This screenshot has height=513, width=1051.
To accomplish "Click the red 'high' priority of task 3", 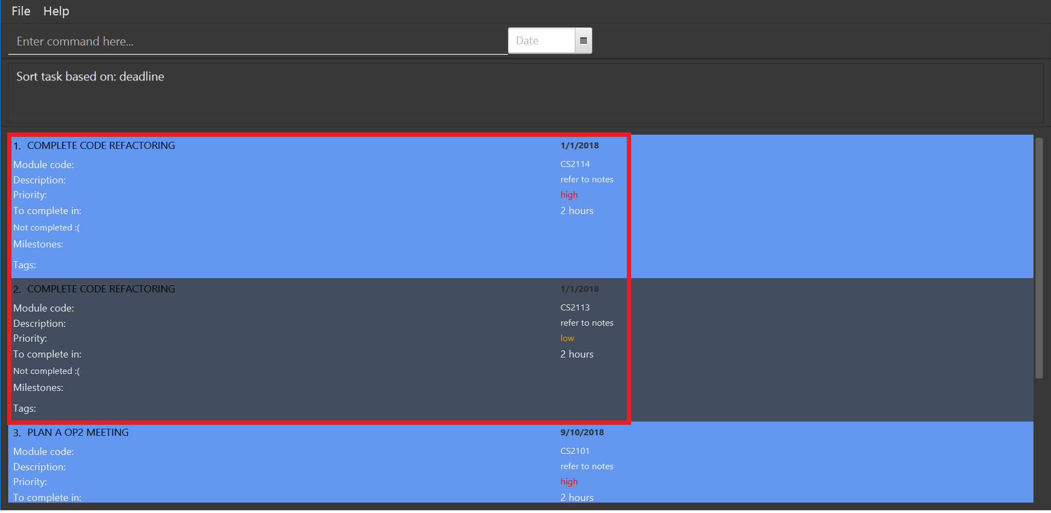I will pyautogui.click(x=569, y=482).
